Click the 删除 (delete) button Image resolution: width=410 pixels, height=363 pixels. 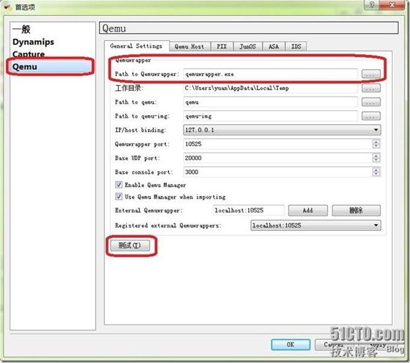tap(356, 210)
